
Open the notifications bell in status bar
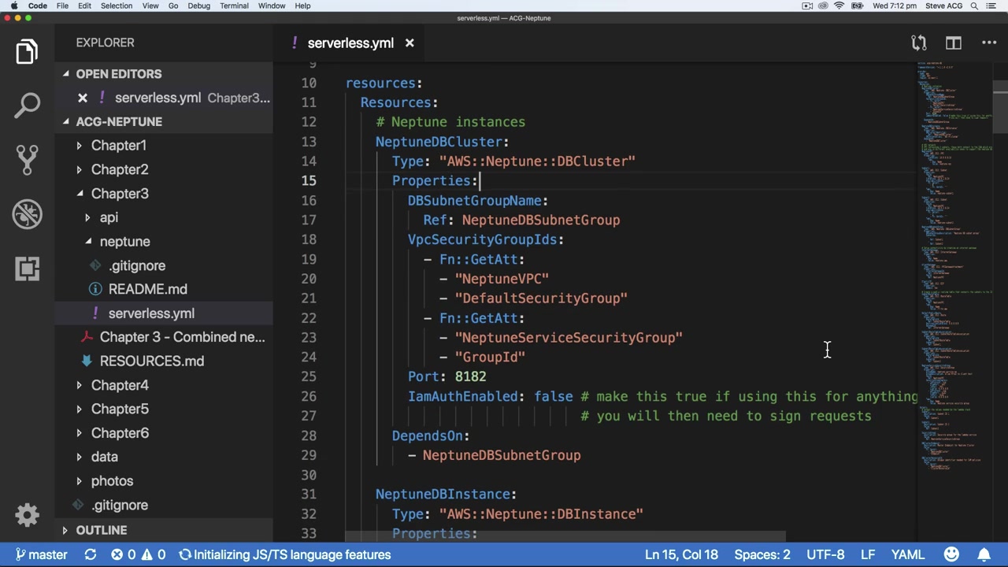click(x=984, y=554)
